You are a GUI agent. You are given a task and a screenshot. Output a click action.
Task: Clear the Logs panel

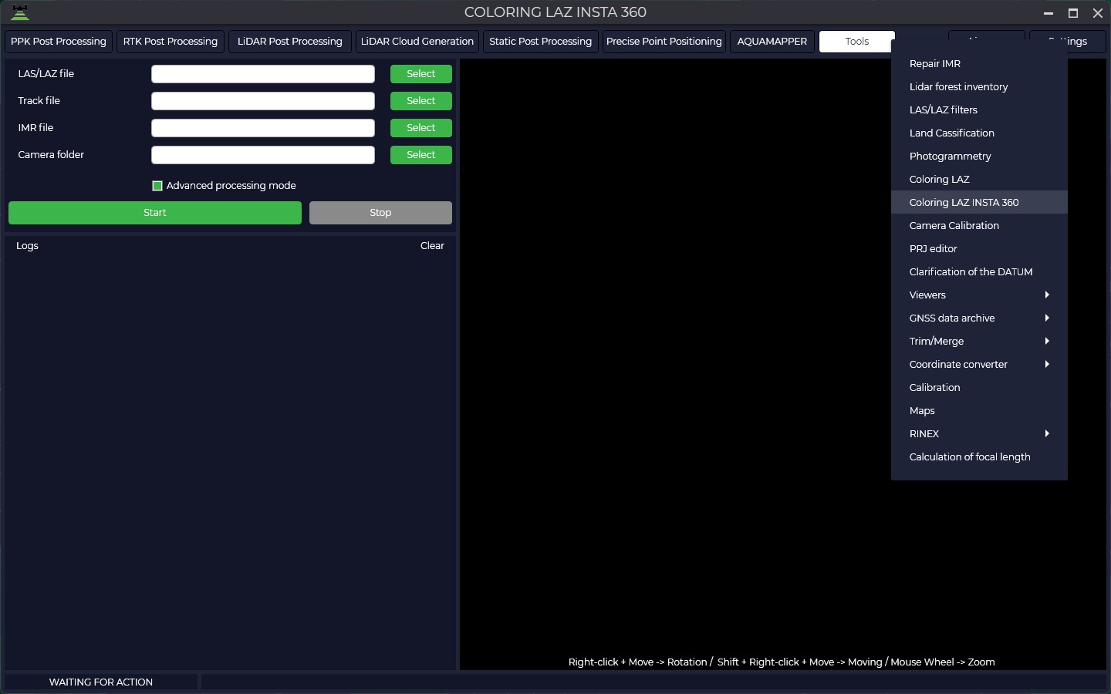pos(432,246)
